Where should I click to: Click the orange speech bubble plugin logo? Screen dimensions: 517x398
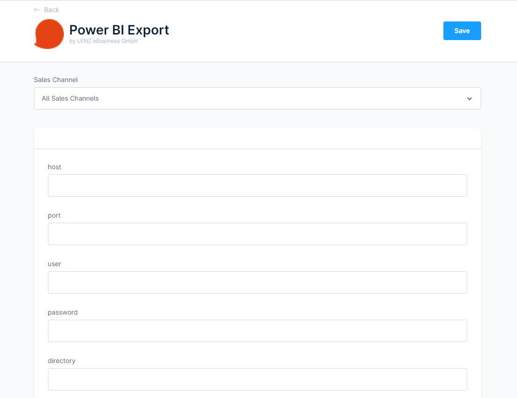(x=49, y=34)
